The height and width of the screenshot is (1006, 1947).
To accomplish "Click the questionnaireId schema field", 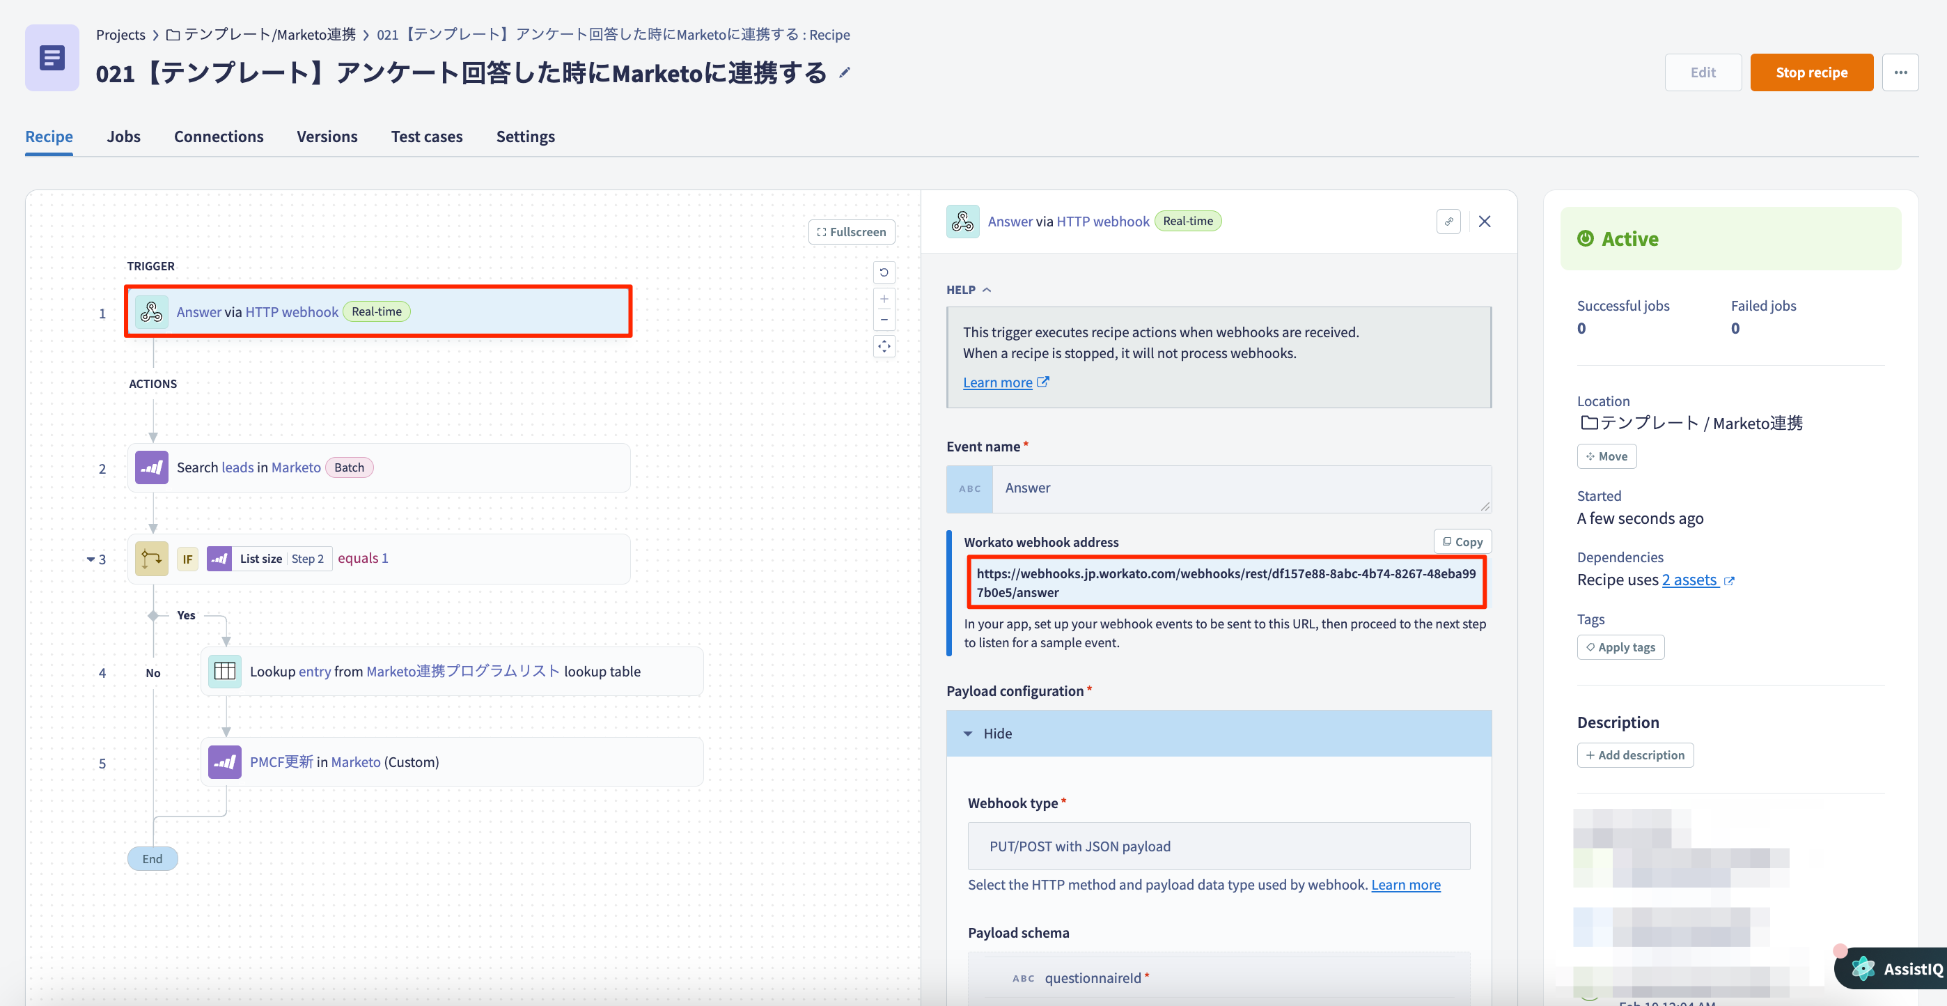I will (1219, 977).
